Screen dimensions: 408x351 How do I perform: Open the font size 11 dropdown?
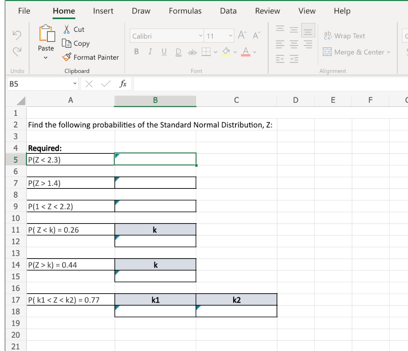(x=231, y=35)
